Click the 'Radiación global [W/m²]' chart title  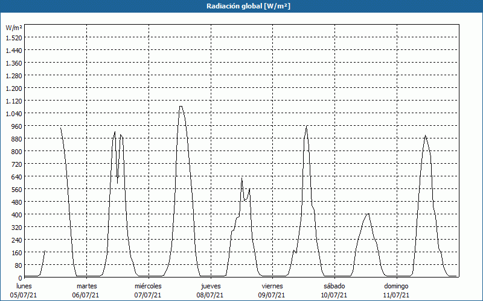(x=248, y=6)
